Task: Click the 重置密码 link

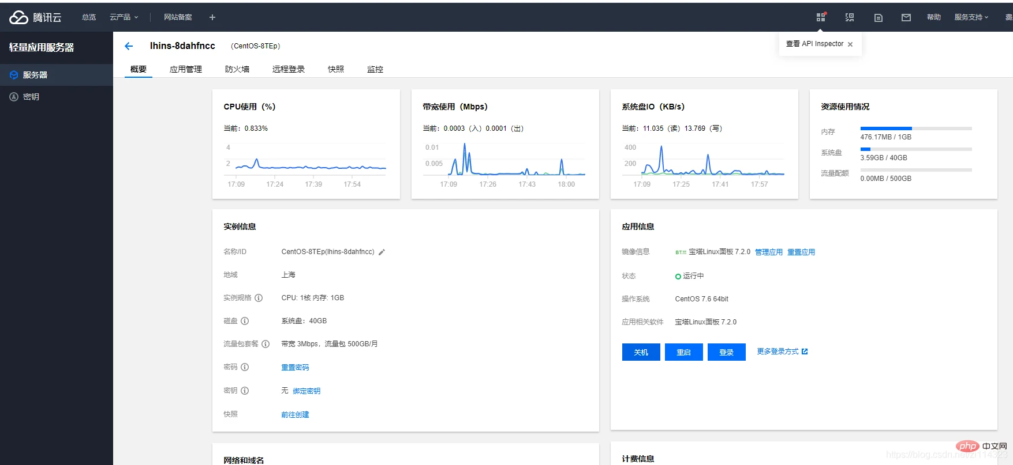Action: (x=295, y=368)
